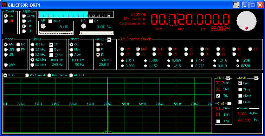Select the 2.0 kHz filter
This screenshot has height=136, width=265.
click(x=32, y=50)
